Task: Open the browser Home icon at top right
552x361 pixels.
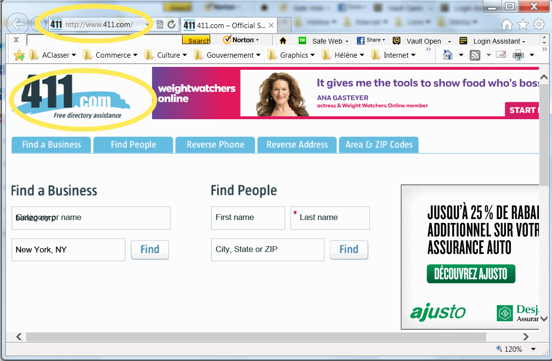Action: pos(507,24)
